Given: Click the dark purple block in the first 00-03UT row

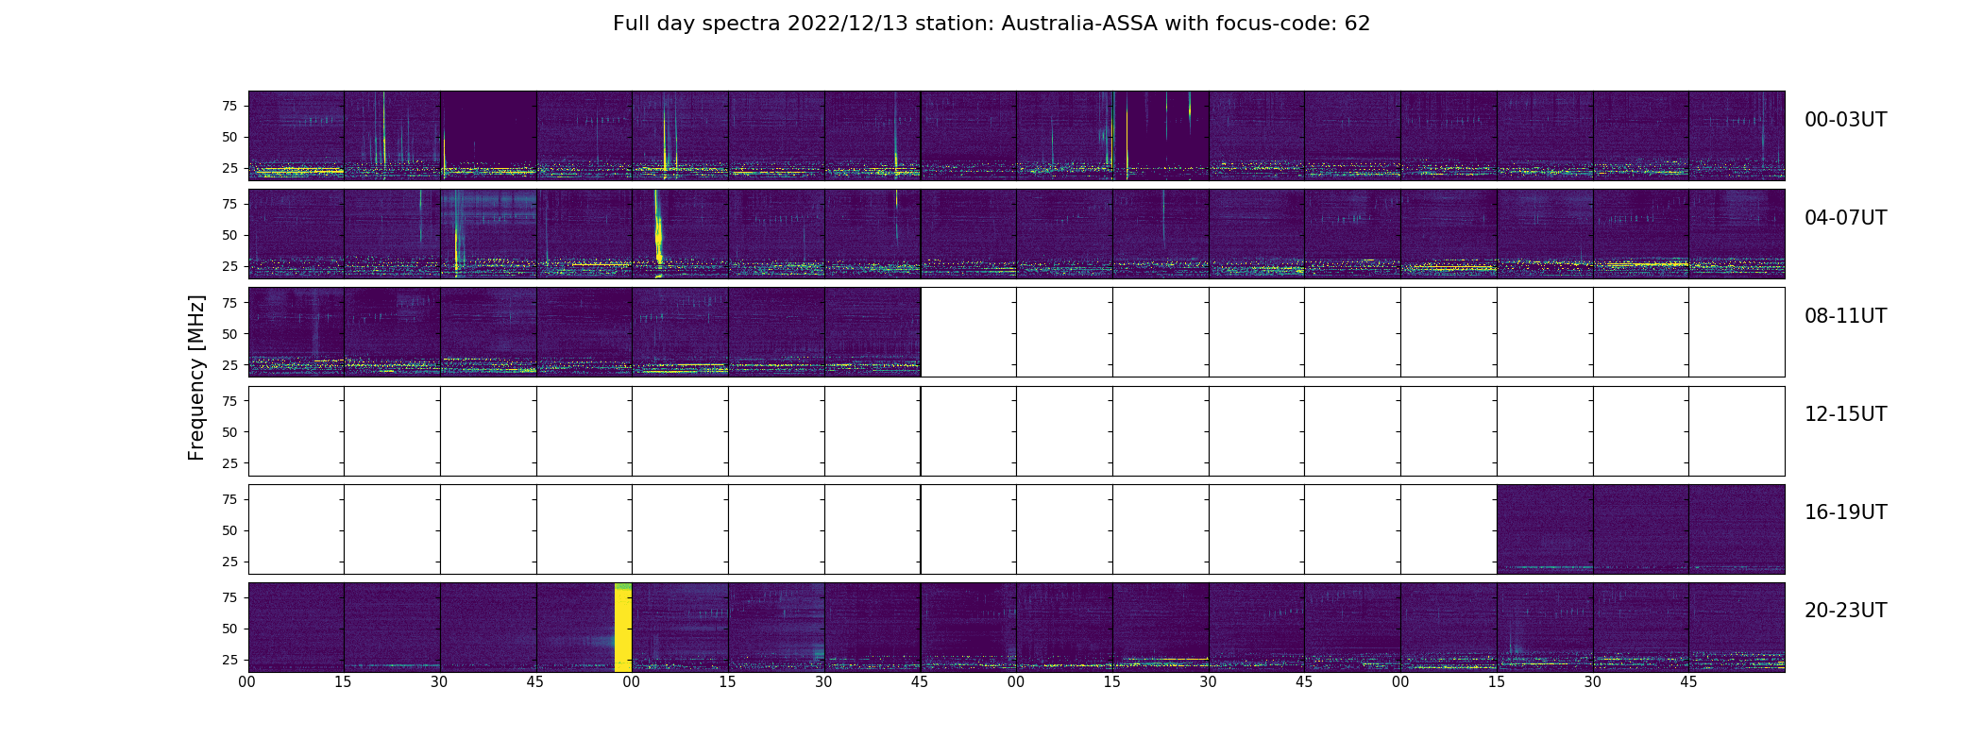Looking at the screenshot, I should (490, 129).
